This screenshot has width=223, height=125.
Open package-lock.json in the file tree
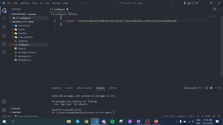27,52
